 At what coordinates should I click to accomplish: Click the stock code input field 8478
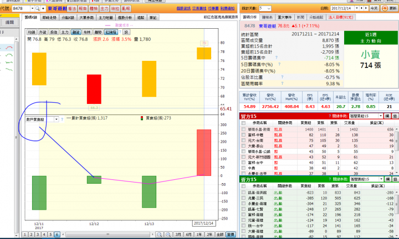tap(21, 9)
